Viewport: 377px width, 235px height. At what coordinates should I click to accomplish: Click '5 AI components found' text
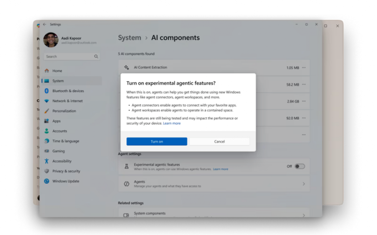click(136, 54)
